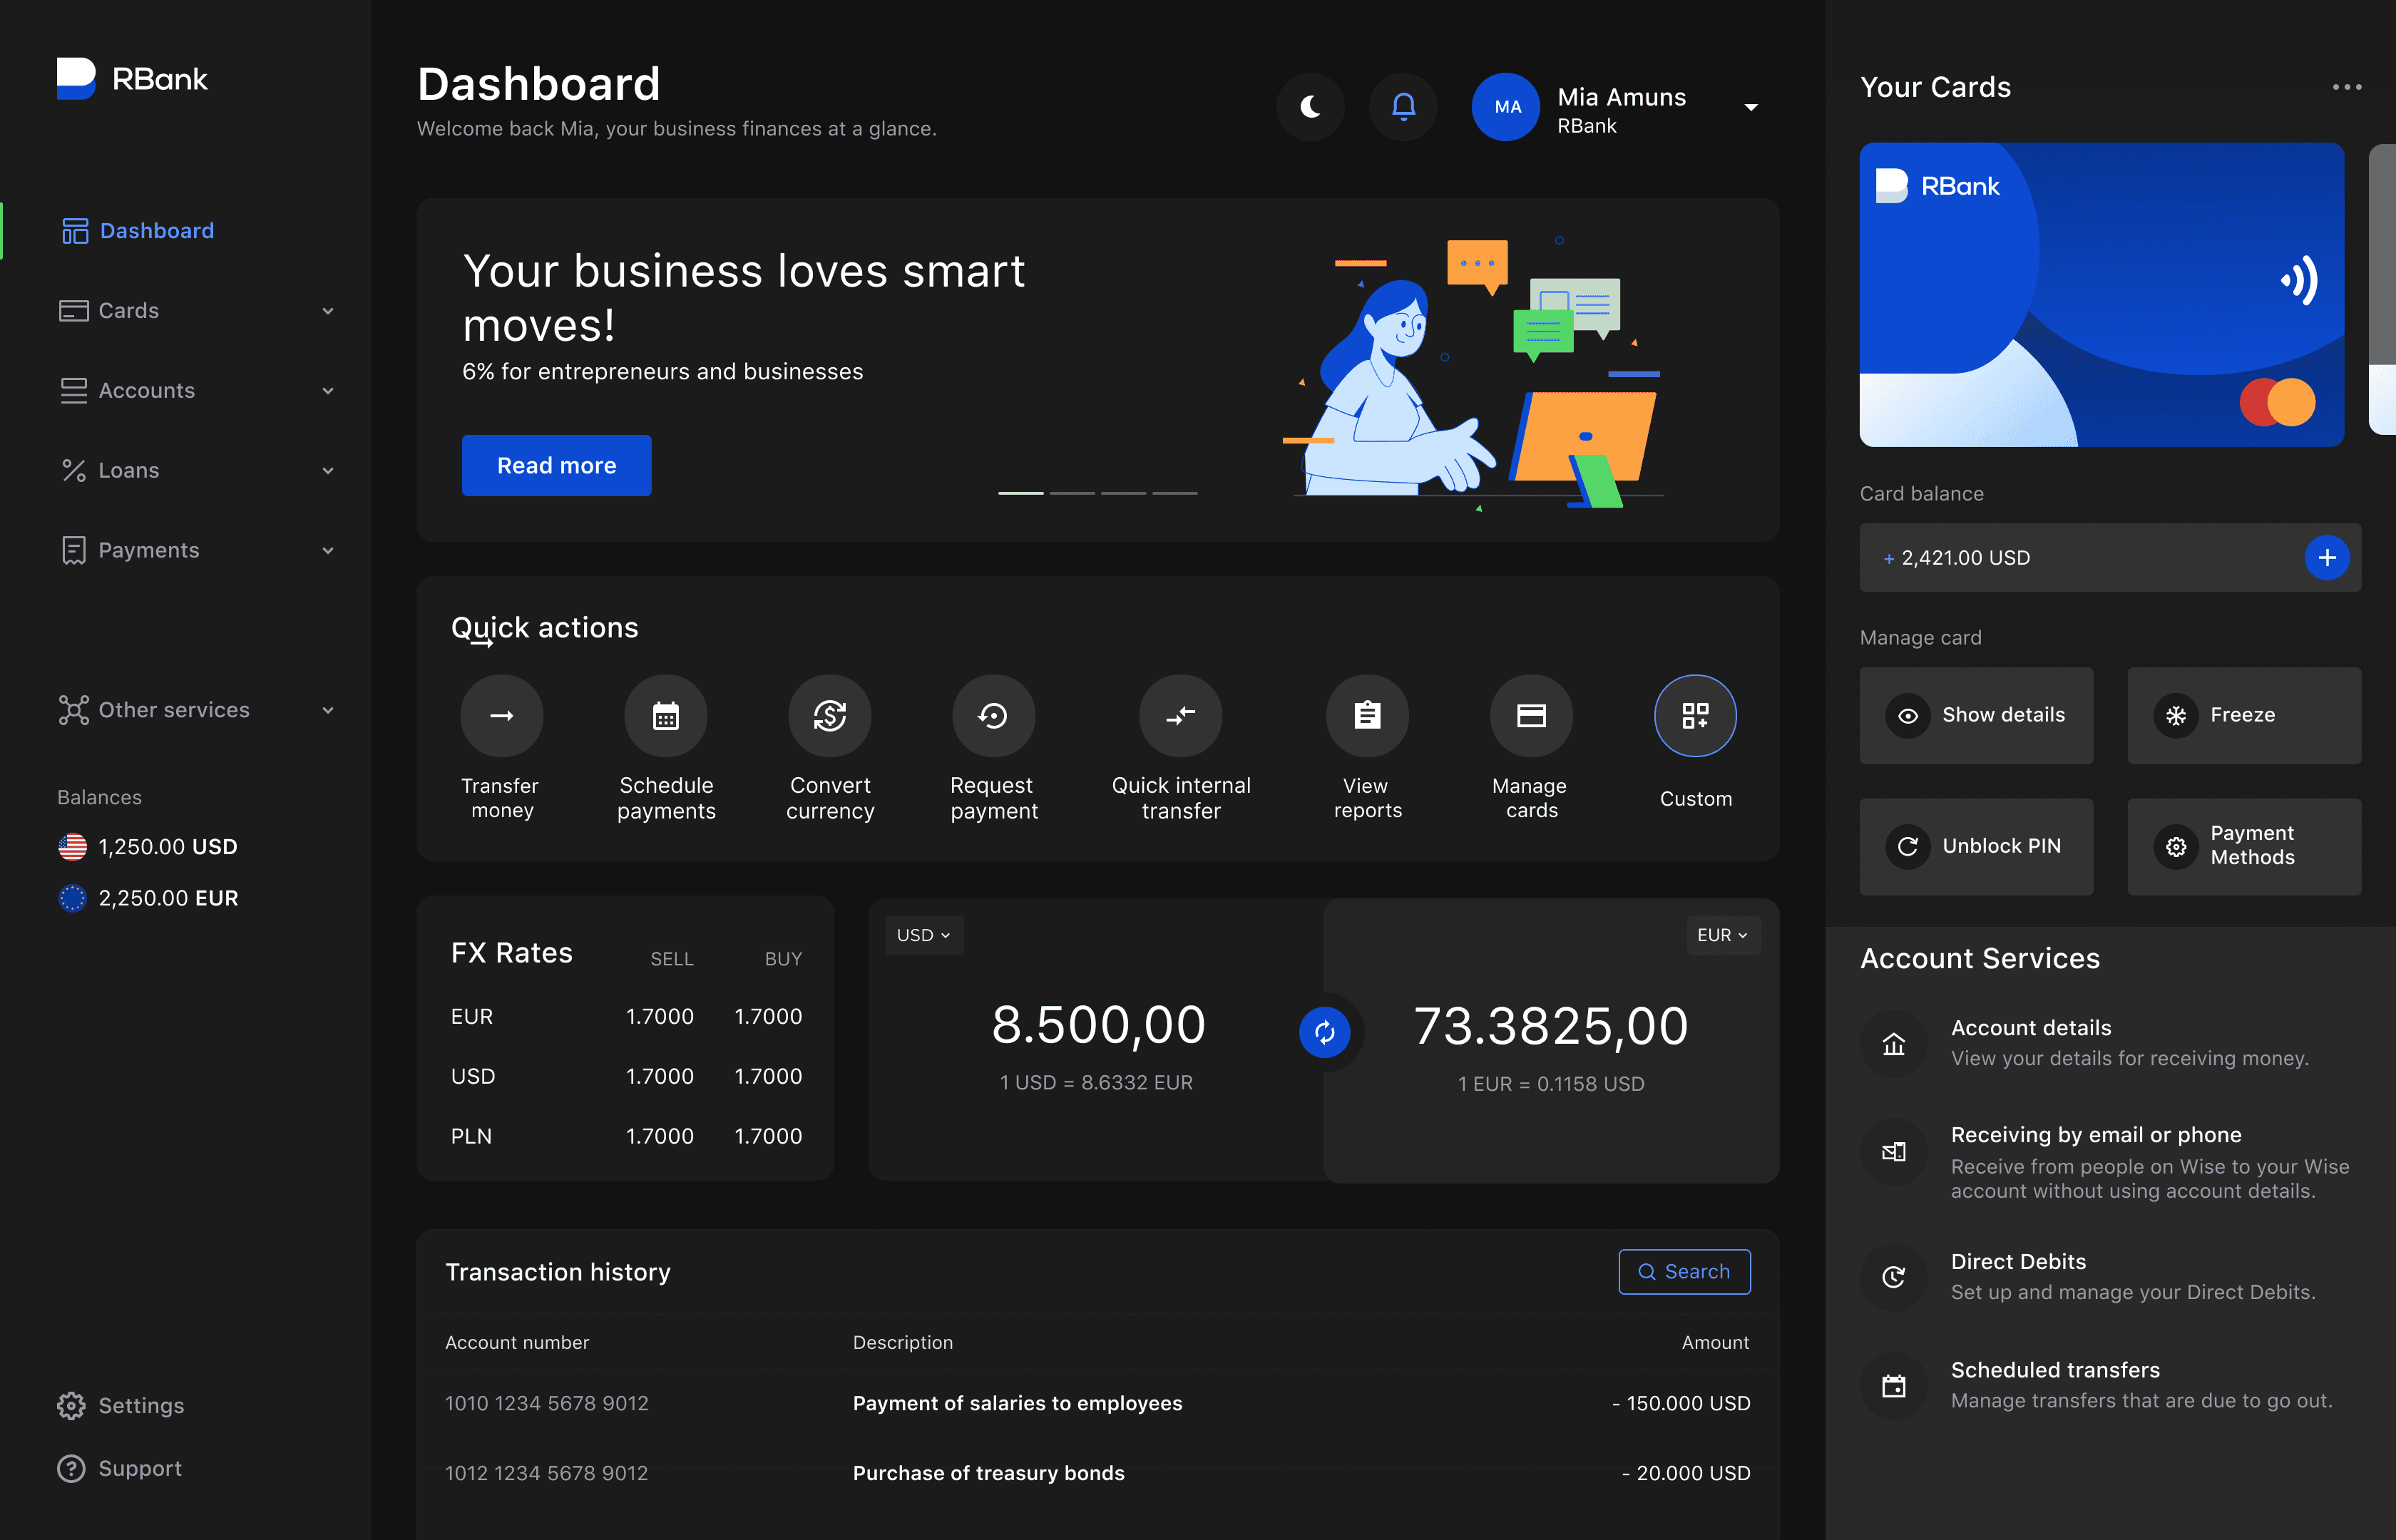Toggle dark mode with moon icon
The image size is (2396, 1540).
pos(1310,106)
